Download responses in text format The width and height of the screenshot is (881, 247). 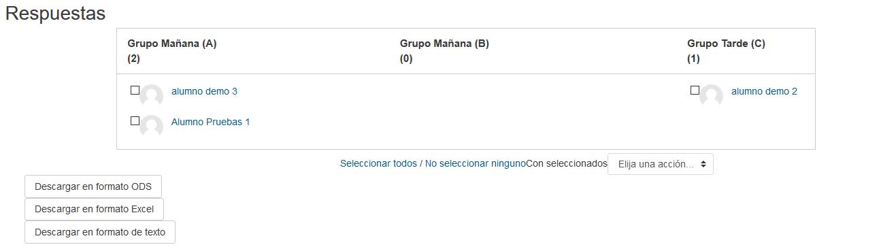100,232
